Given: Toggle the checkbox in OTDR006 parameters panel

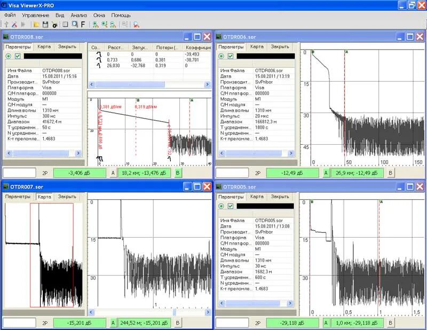Looking at the screenshot, I should (231, 56).
